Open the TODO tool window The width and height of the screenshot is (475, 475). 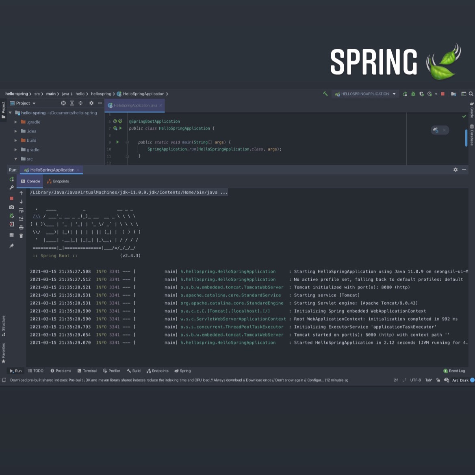[36, 371]
